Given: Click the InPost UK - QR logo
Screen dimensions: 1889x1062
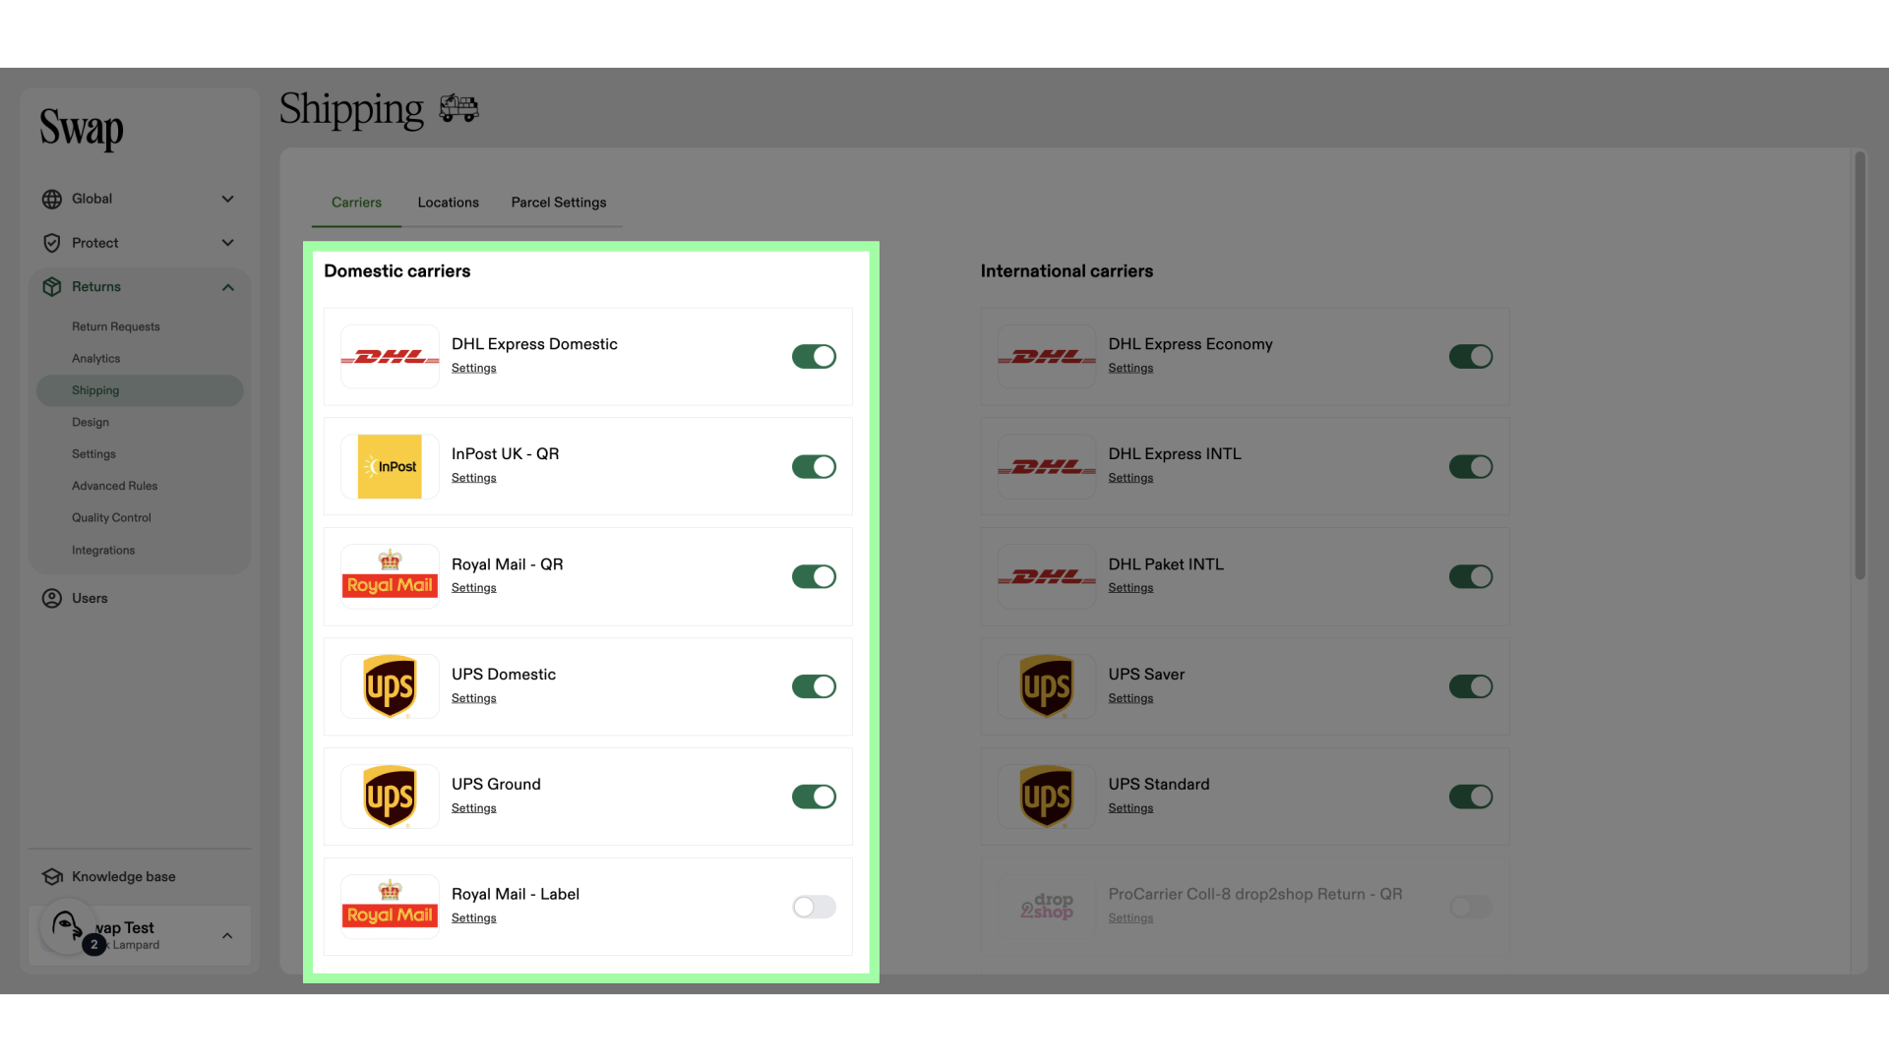Looking at the screenshot, I should [x=390, y=466].
